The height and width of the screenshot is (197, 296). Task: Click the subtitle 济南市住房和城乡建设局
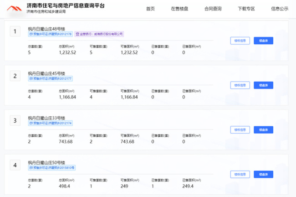[x=46, y=12]
